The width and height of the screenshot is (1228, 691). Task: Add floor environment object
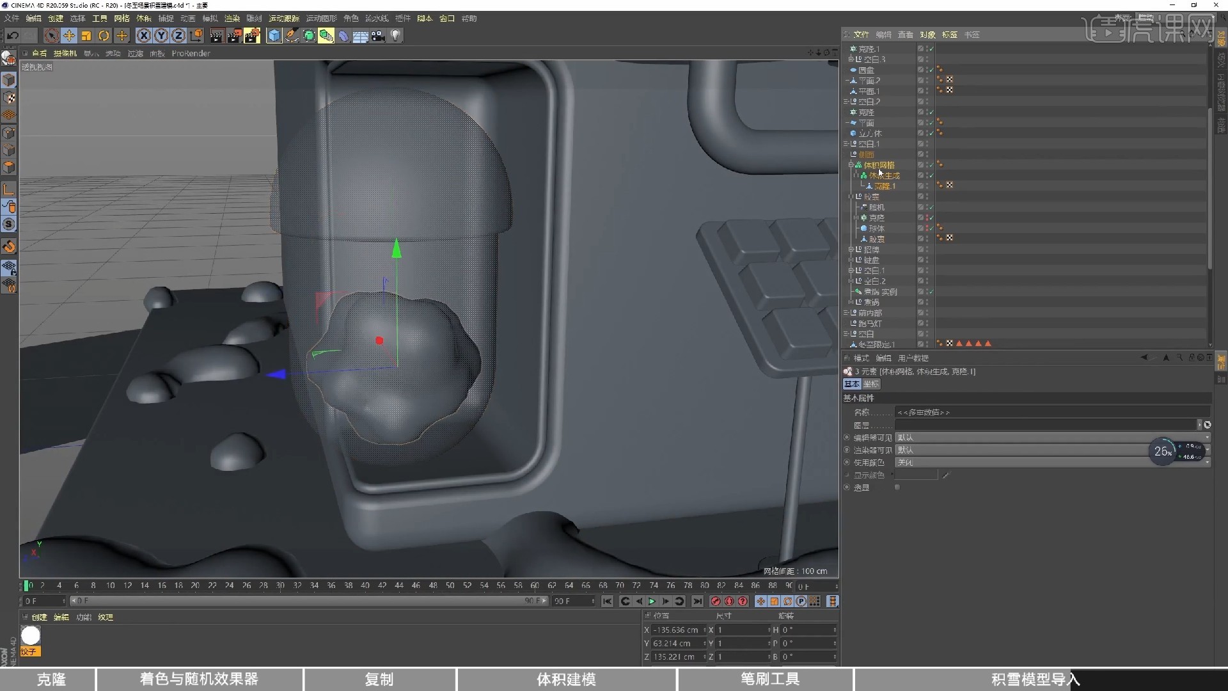(361, 36)
